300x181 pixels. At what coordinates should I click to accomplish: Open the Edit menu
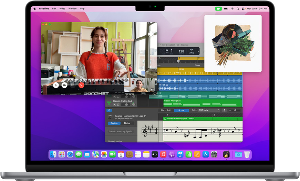tap(54, 9)
